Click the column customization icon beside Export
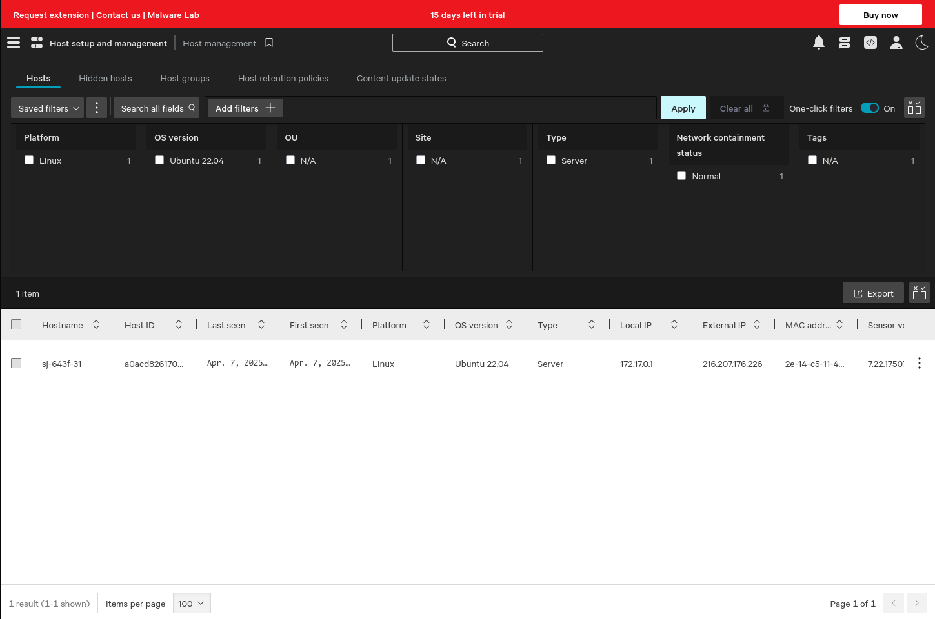 tap(919, 293)
